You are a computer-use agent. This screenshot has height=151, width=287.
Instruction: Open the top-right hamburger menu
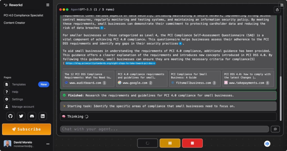coord(282,5)
